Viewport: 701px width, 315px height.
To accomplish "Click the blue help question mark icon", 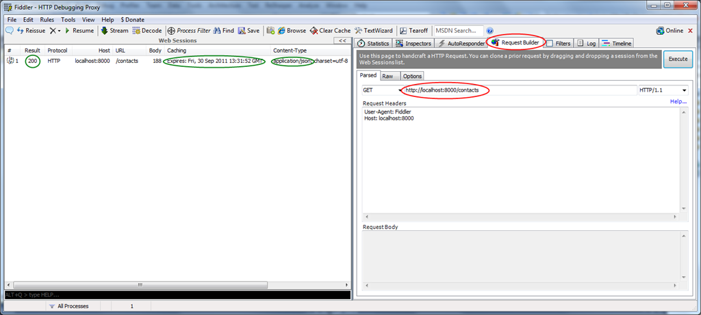I will (490, 31).
